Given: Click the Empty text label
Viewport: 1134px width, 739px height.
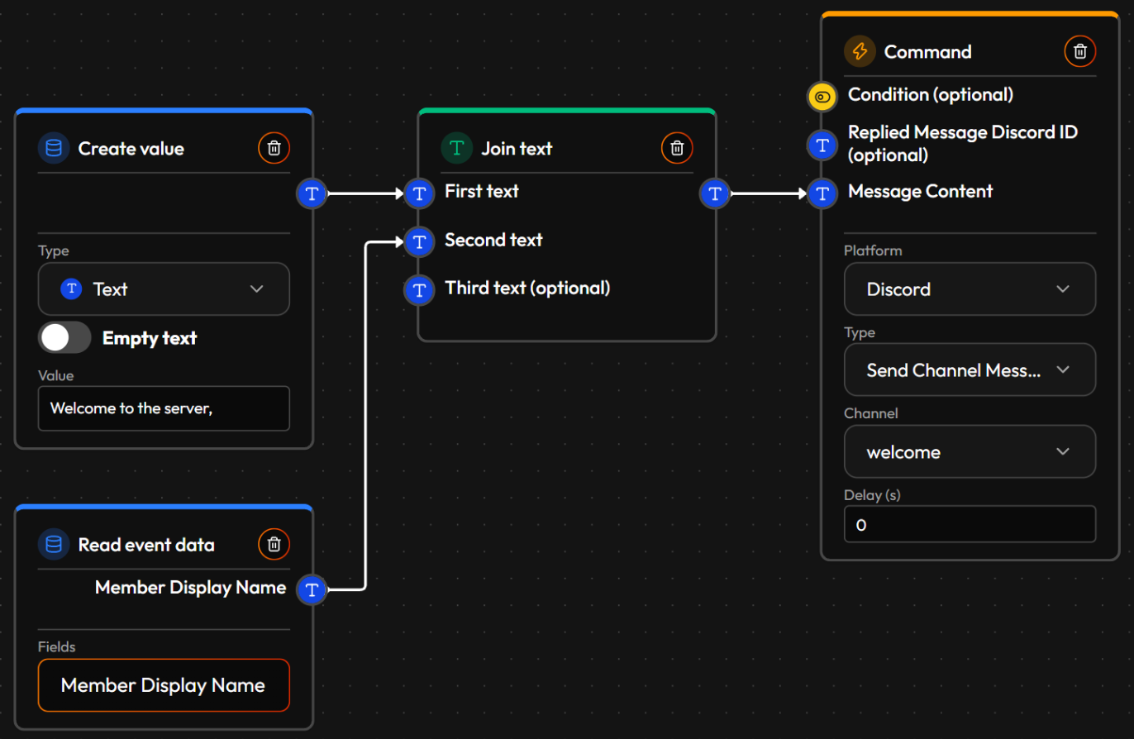Looking at the screenshot, I should (150, 337).
